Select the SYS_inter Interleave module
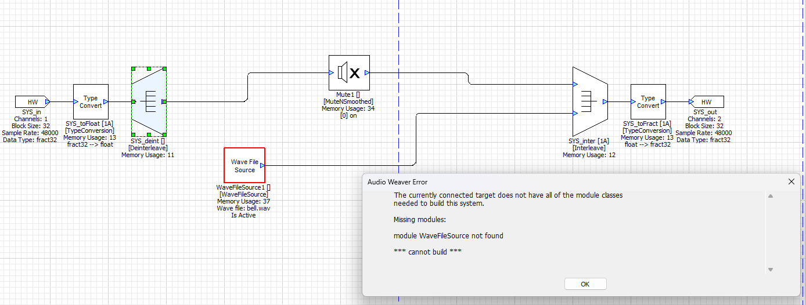806x305 pixels. click(x=589, y=101)
